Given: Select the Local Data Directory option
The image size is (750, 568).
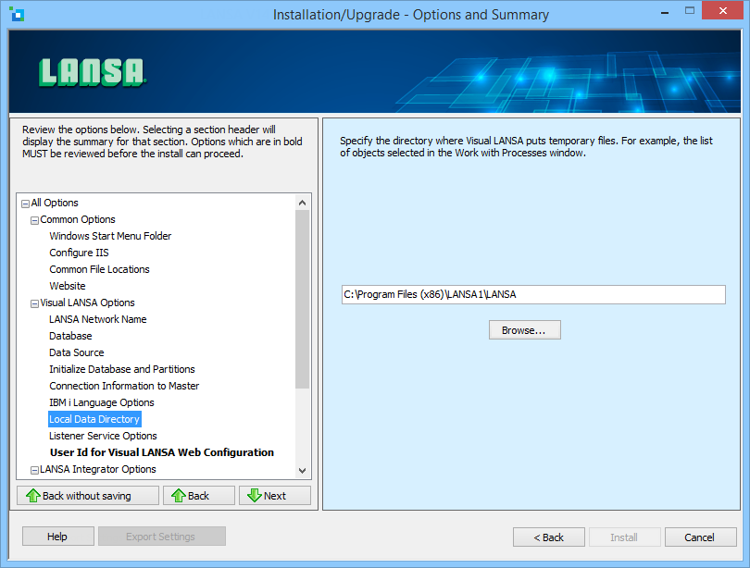Looking at the screenshot, I should coord(94,419).
